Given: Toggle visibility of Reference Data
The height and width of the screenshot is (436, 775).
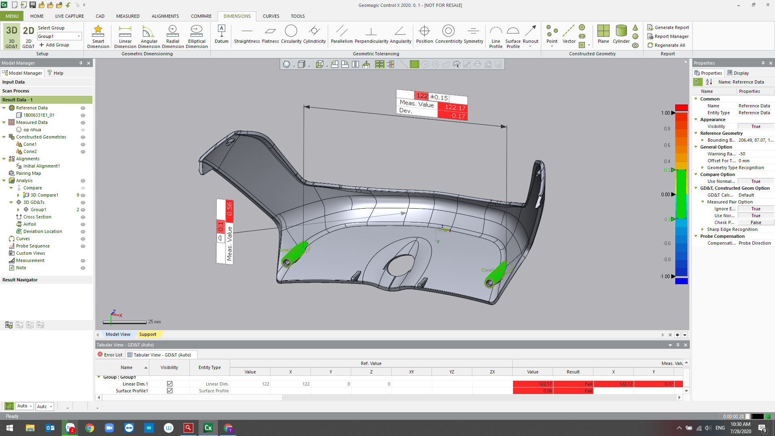Looking at the screenshot, I should coord(83,108).
